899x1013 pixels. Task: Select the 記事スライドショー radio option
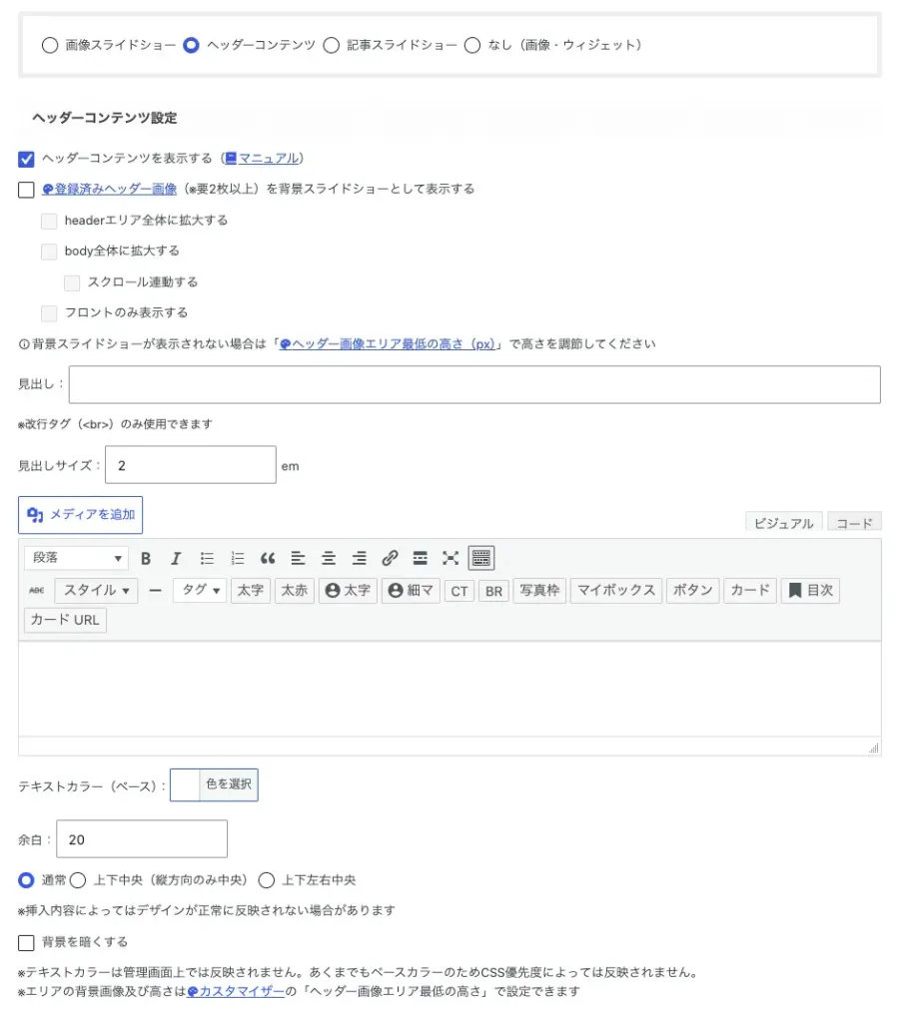coord(332,45)
